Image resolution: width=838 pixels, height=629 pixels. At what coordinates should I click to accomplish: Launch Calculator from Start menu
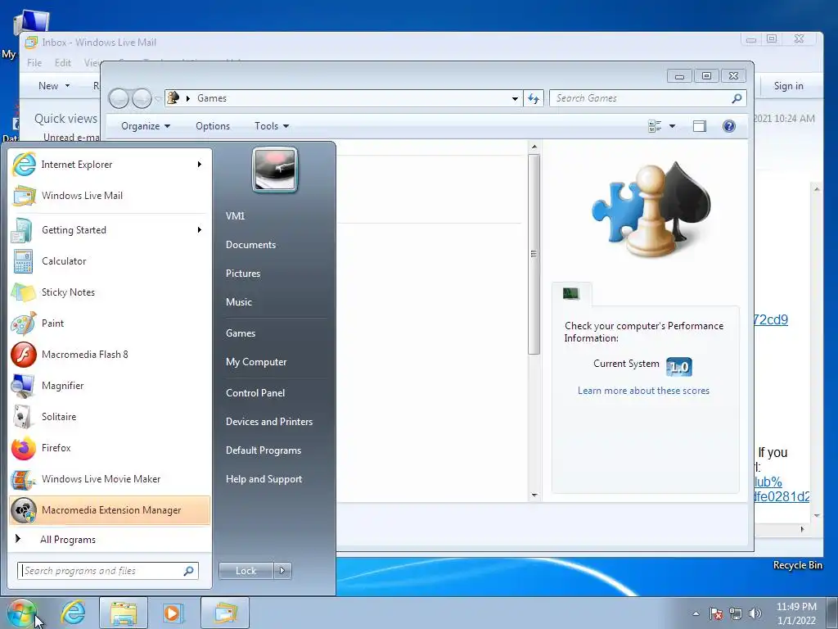(110, 261)
